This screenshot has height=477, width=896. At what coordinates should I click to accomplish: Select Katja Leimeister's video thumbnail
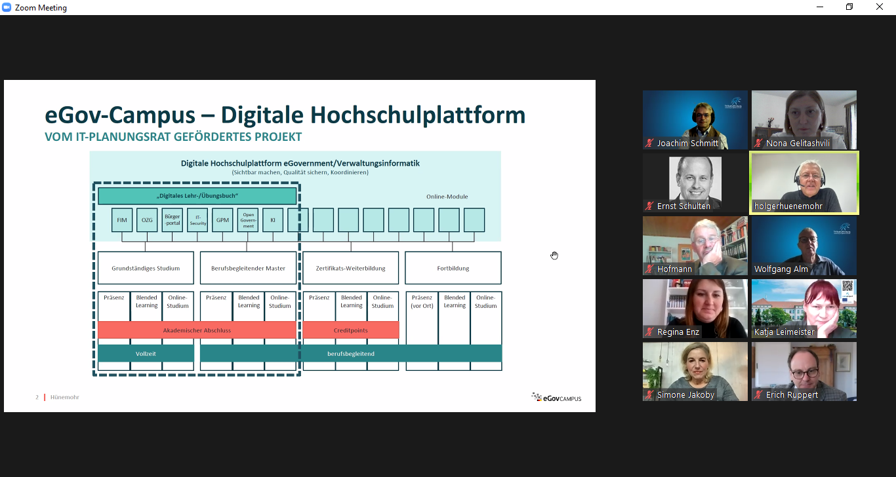coord(804,309)
